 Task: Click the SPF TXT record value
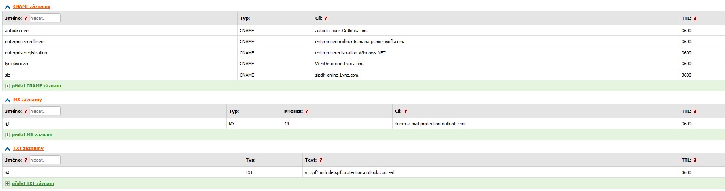click(x=349, y=172)
